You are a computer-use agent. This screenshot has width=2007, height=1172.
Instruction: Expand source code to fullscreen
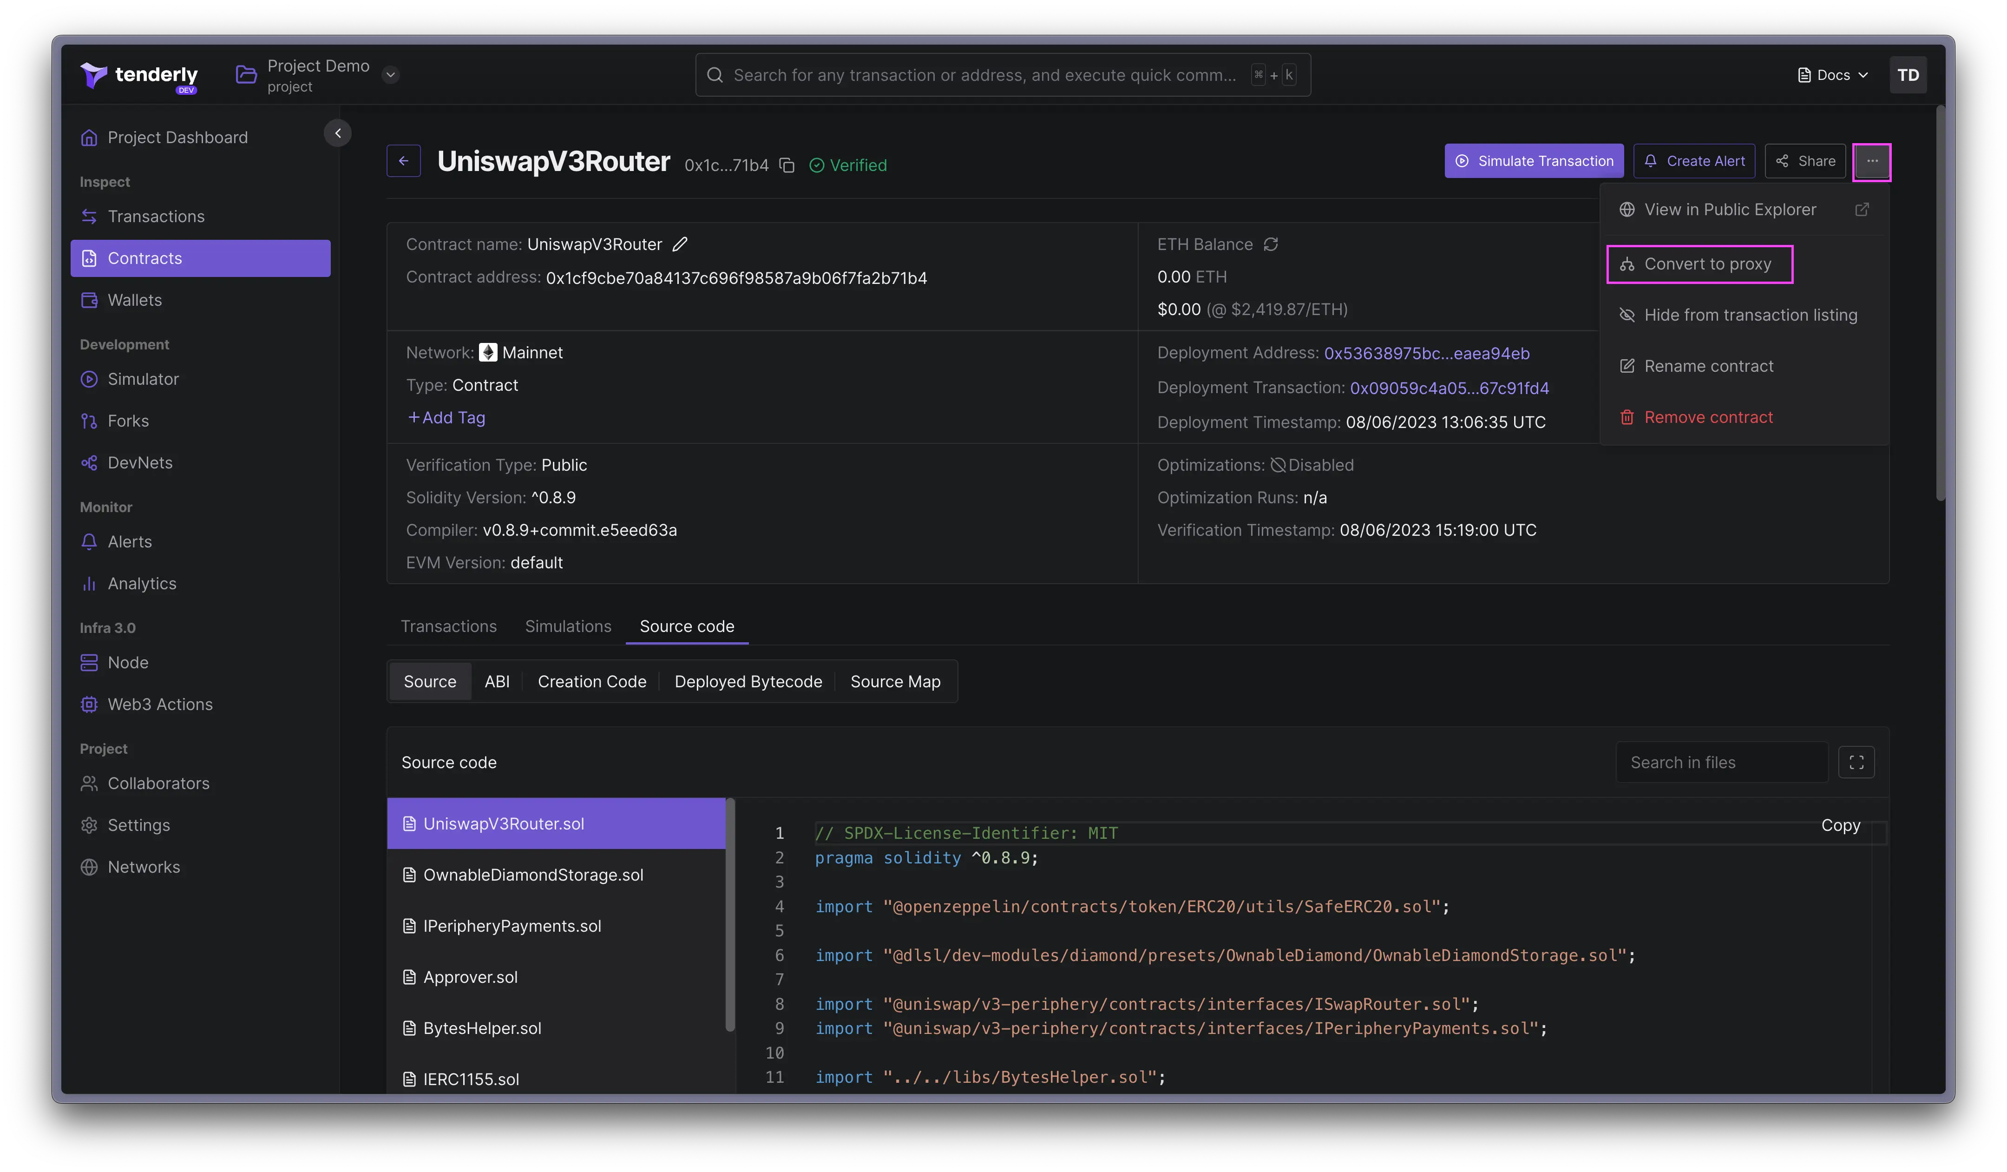click(1856, 763)
